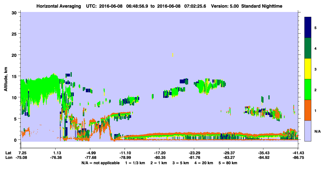Viewport: 331px width, 170px height.
Task: Click the dark green color bar segment 4
Action: tap(308, 48)
